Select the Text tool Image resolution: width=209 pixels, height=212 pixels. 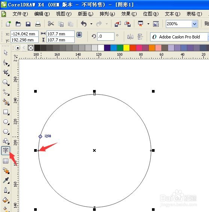click(x=6, y=150)
